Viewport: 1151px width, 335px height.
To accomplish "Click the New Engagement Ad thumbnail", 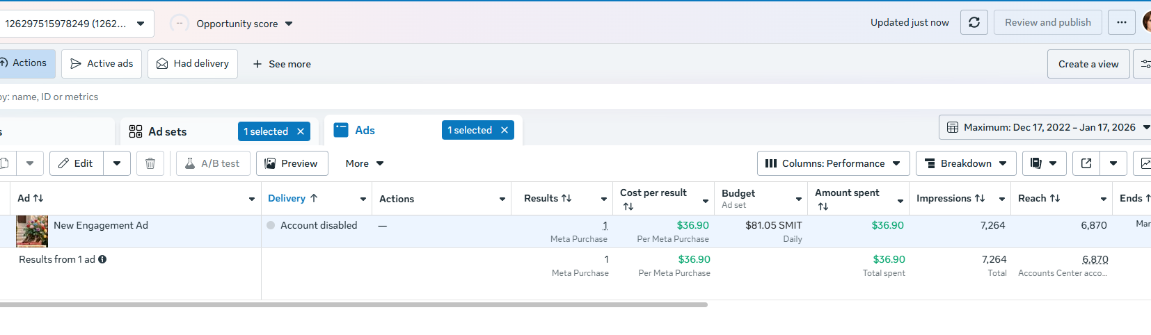I will point(32,231).
